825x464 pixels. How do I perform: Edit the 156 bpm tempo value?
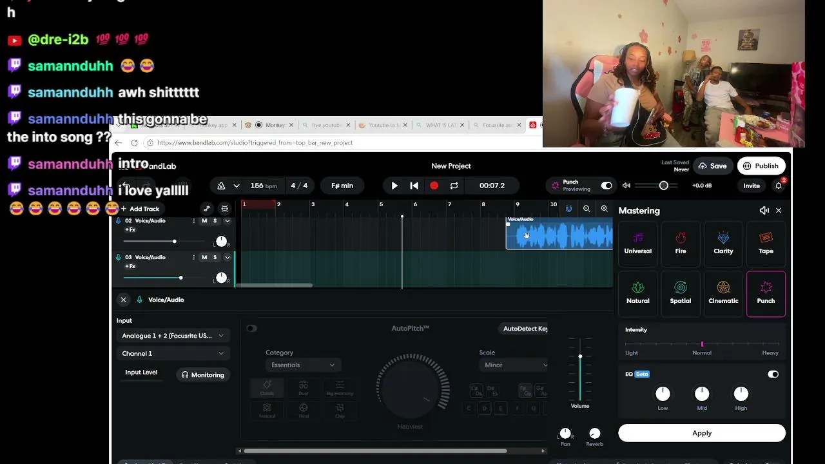tap(263, 186)
